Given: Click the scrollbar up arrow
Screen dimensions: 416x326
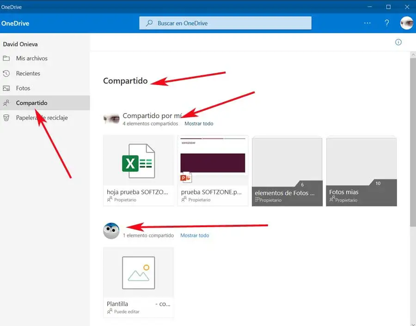Looking at the screenshot, I should tap(413, 54).
